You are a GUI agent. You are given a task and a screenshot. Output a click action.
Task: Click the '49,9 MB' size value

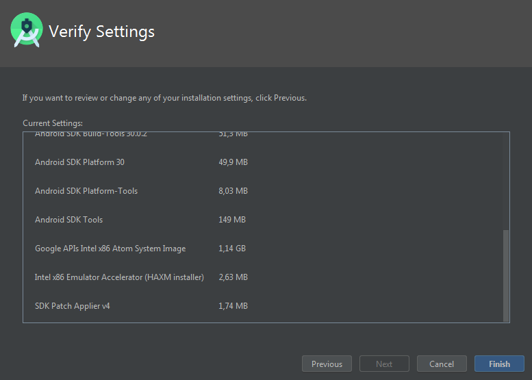(233, 162)
